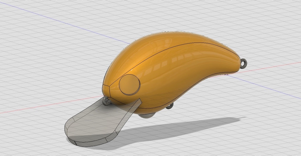Select the rear tail eyelet ring

click(x=244, y=64)
